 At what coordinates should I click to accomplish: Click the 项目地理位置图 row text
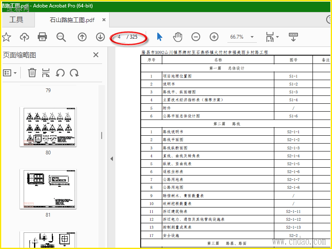click(177, 76)
